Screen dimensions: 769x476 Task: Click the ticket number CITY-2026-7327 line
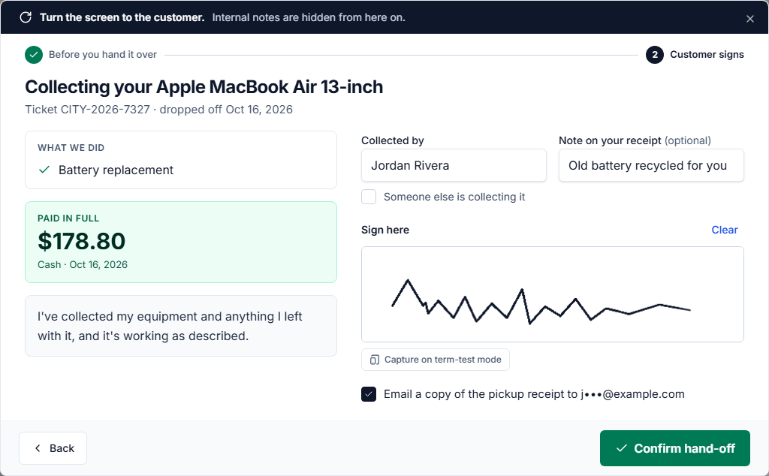[159, 110]
